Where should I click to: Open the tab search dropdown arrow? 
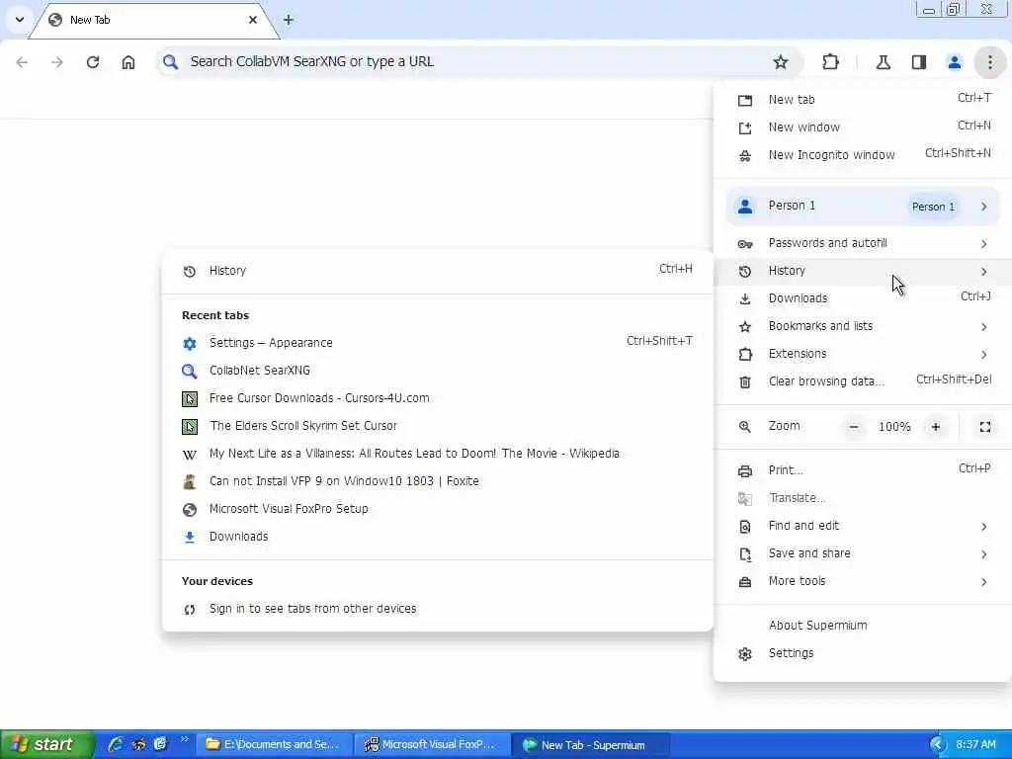[20, 20]
